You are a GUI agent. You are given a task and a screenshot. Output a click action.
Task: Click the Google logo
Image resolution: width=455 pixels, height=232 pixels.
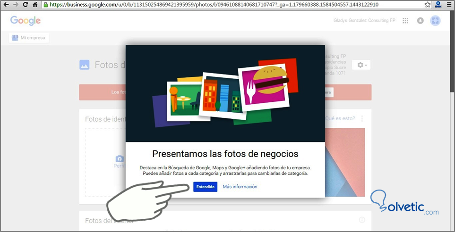[x=26, y=21]
